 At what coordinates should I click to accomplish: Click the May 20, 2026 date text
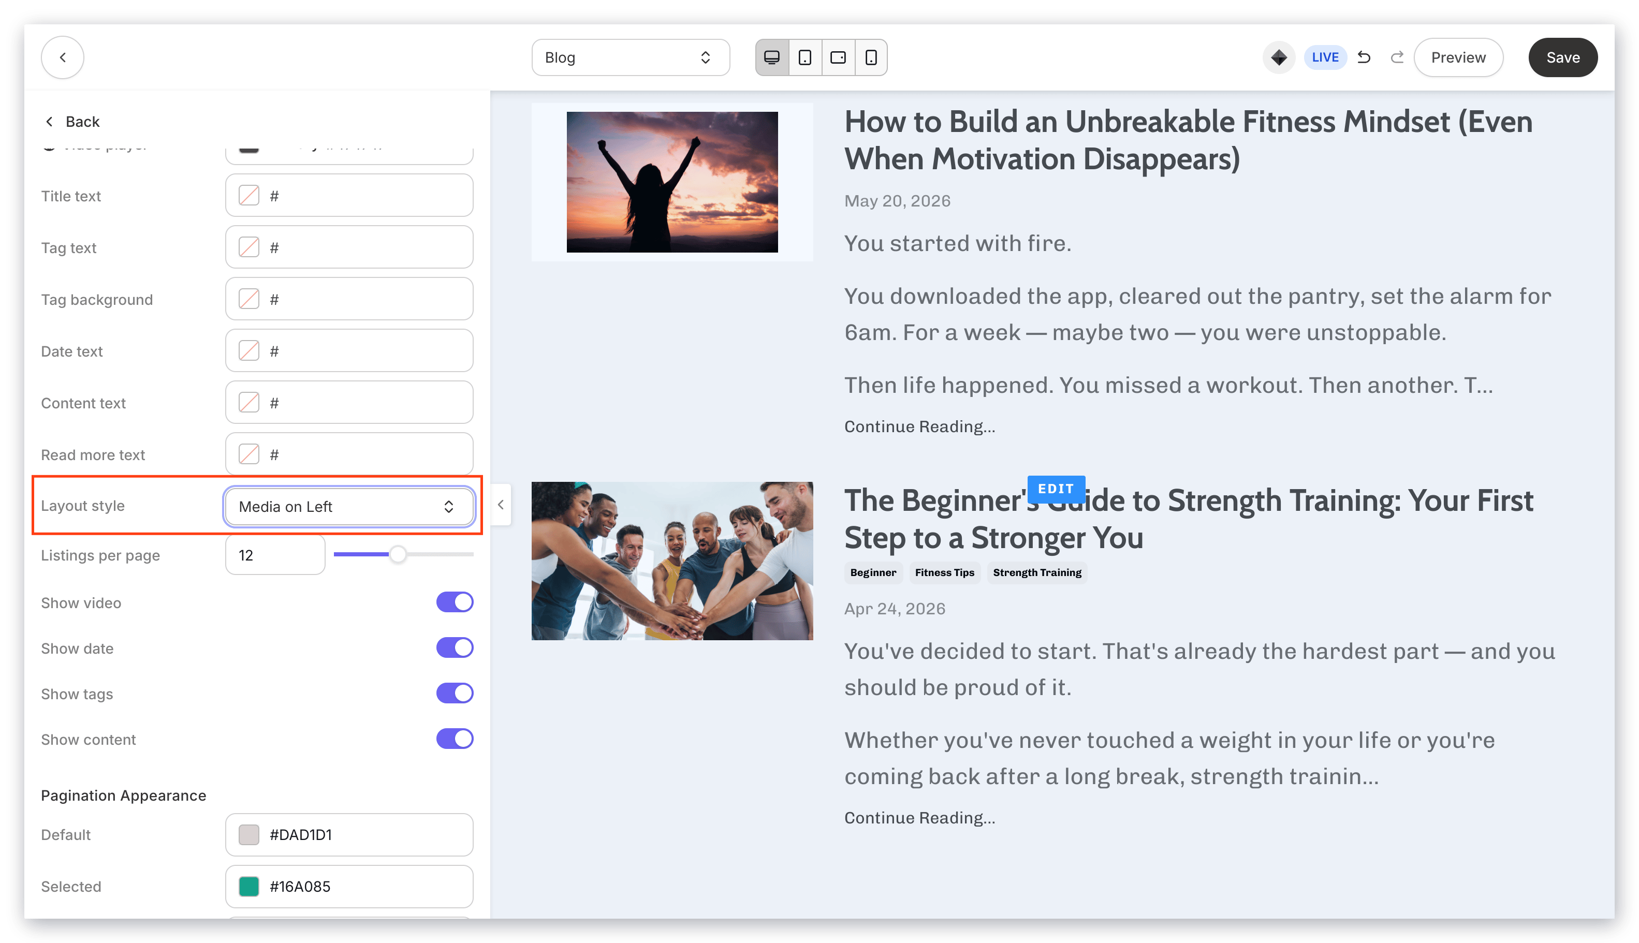[897, 201]
